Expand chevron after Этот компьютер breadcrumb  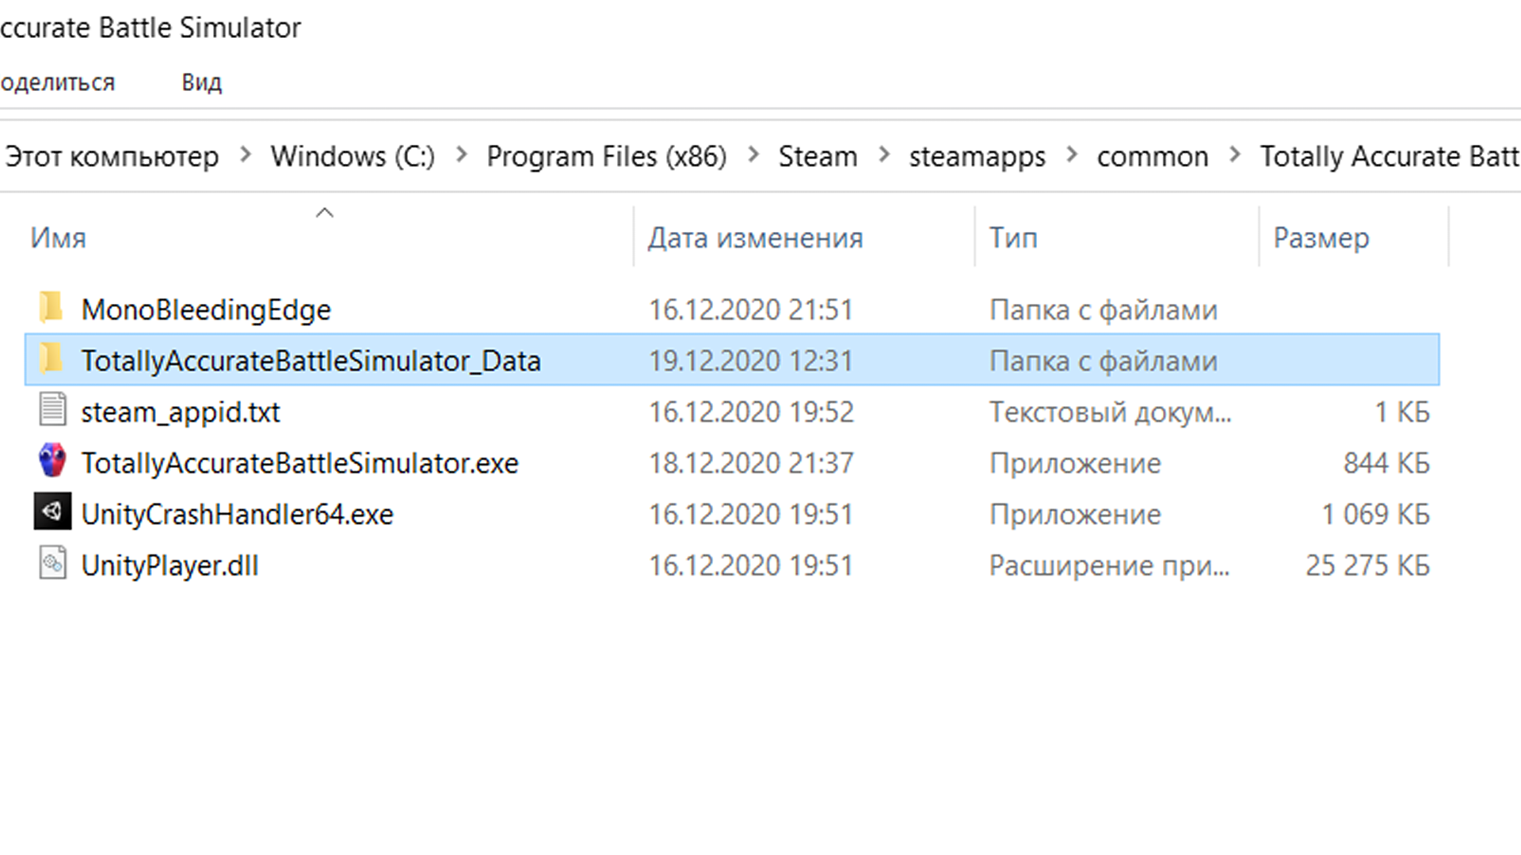[x=246, y=155]
